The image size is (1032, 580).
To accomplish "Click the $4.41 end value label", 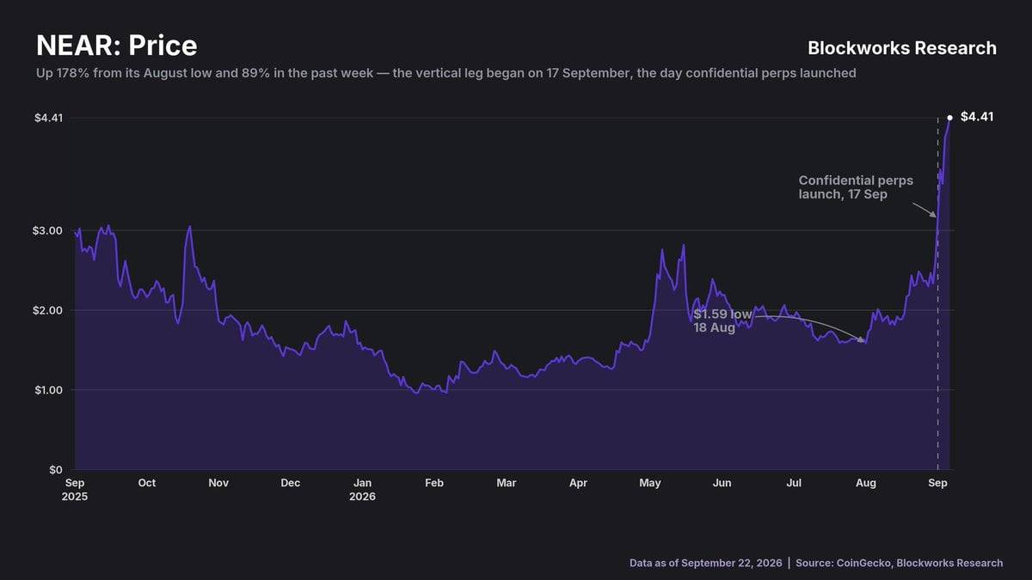I will 977,117.
